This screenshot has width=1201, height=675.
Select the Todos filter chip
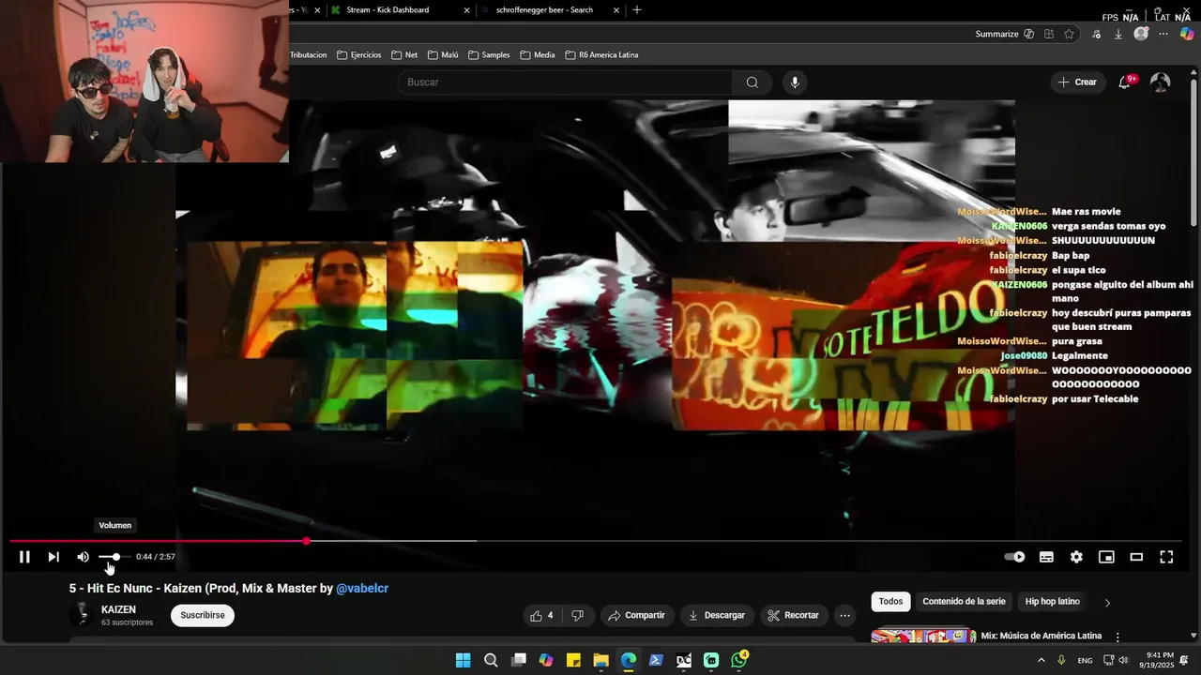click(x=890, y=602)
